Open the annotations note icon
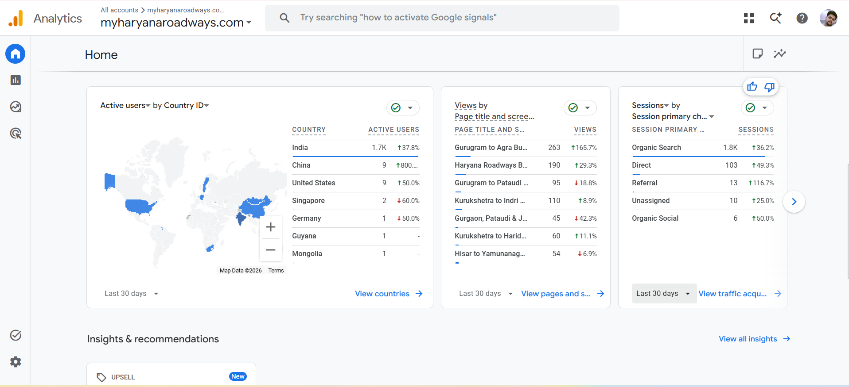 (x=758, y=54)
